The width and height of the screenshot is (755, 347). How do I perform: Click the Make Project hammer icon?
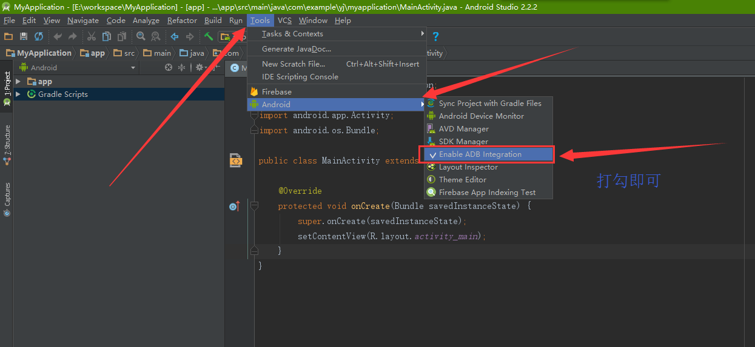pyautogui.click(x=209, y=36)
